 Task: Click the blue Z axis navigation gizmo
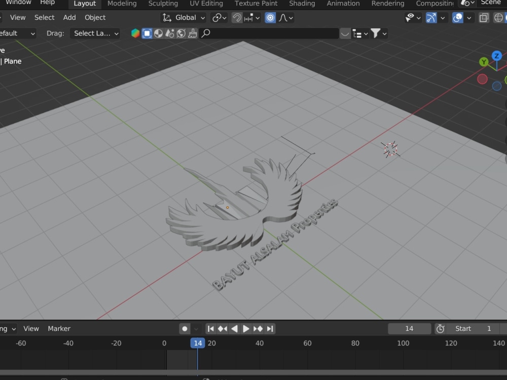tap(496, 56)
